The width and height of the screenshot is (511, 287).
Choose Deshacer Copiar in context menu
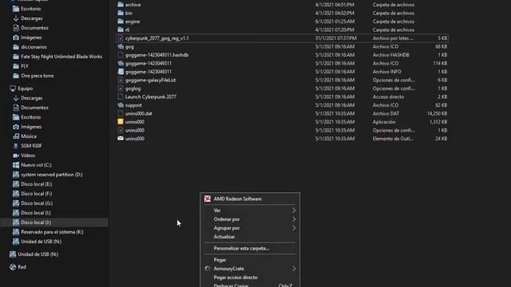click(250, 285)
